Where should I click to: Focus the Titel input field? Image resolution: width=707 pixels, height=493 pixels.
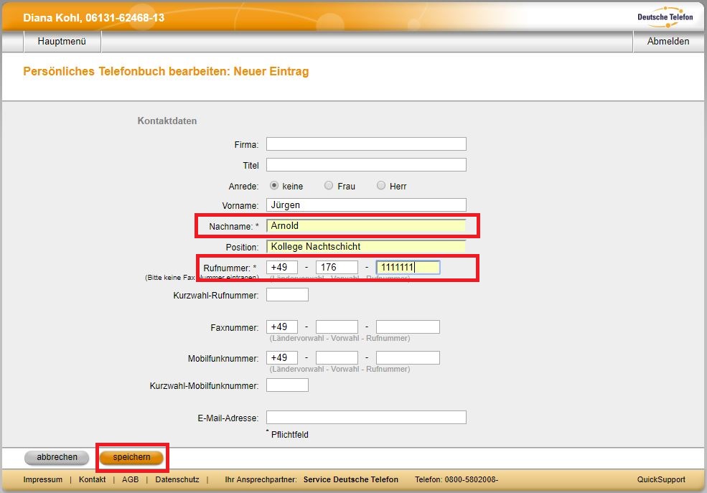366,165
